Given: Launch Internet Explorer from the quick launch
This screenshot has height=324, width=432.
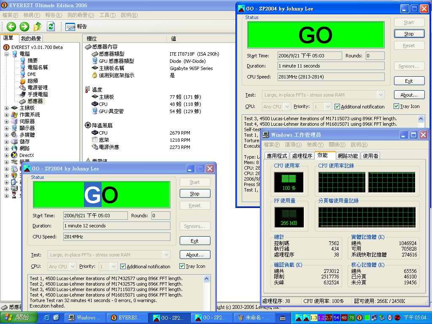Looking at the screenshot, I should click(47, 318).
